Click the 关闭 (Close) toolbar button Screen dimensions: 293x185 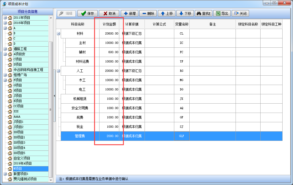pos(240,13)
